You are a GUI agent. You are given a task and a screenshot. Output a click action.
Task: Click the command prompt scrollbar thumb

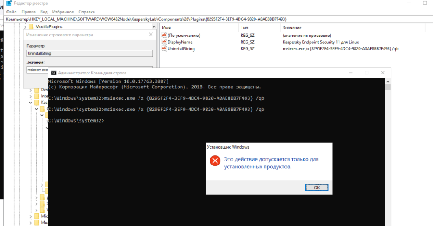coord(388,87)
